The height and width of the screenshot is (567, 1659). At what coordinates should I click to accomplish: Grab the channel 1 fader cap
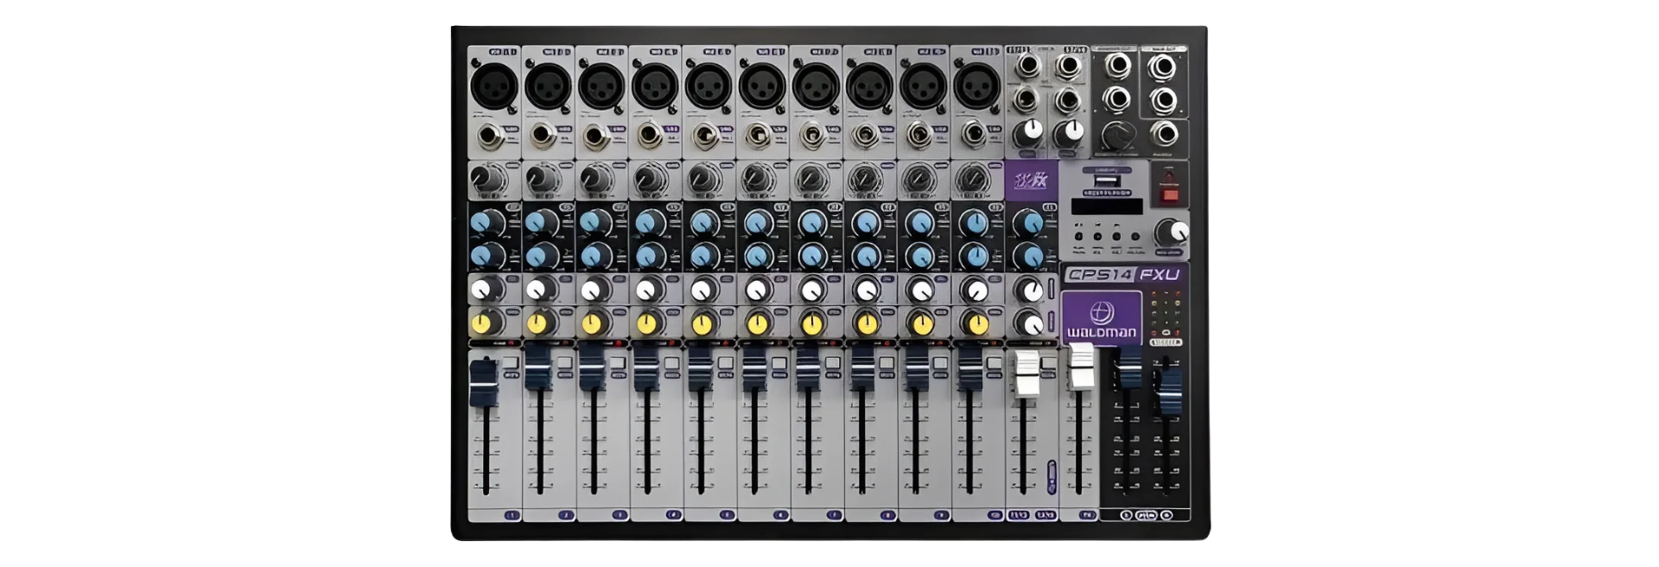[483, 382]
